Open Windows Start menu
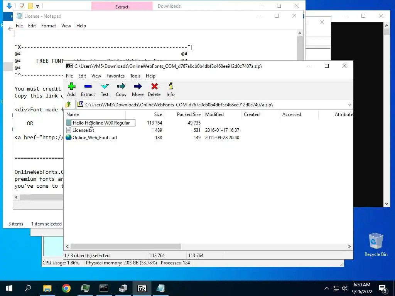Screen dimensions: 395x296 tap(9, 288)
